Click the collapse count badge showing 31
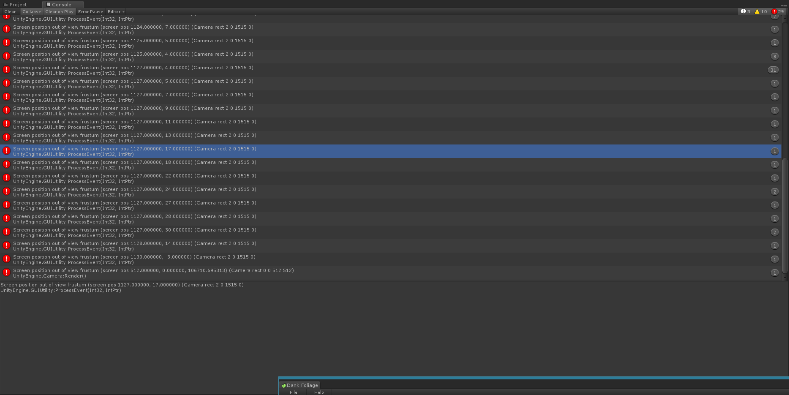The image size is (789, 395). pos(773,70)
